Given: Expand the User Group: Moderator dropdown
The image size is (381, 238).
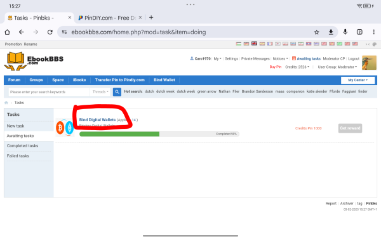Looking at the screenshot, I should (x=337, y=67).
